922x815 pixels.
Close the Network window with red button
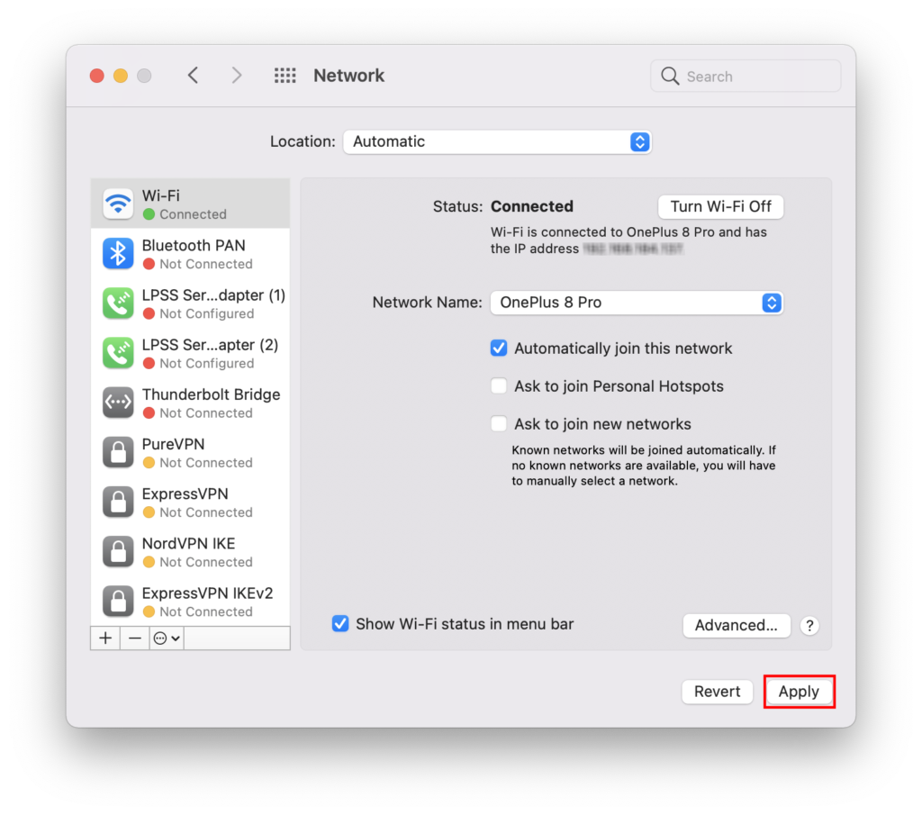97,76
